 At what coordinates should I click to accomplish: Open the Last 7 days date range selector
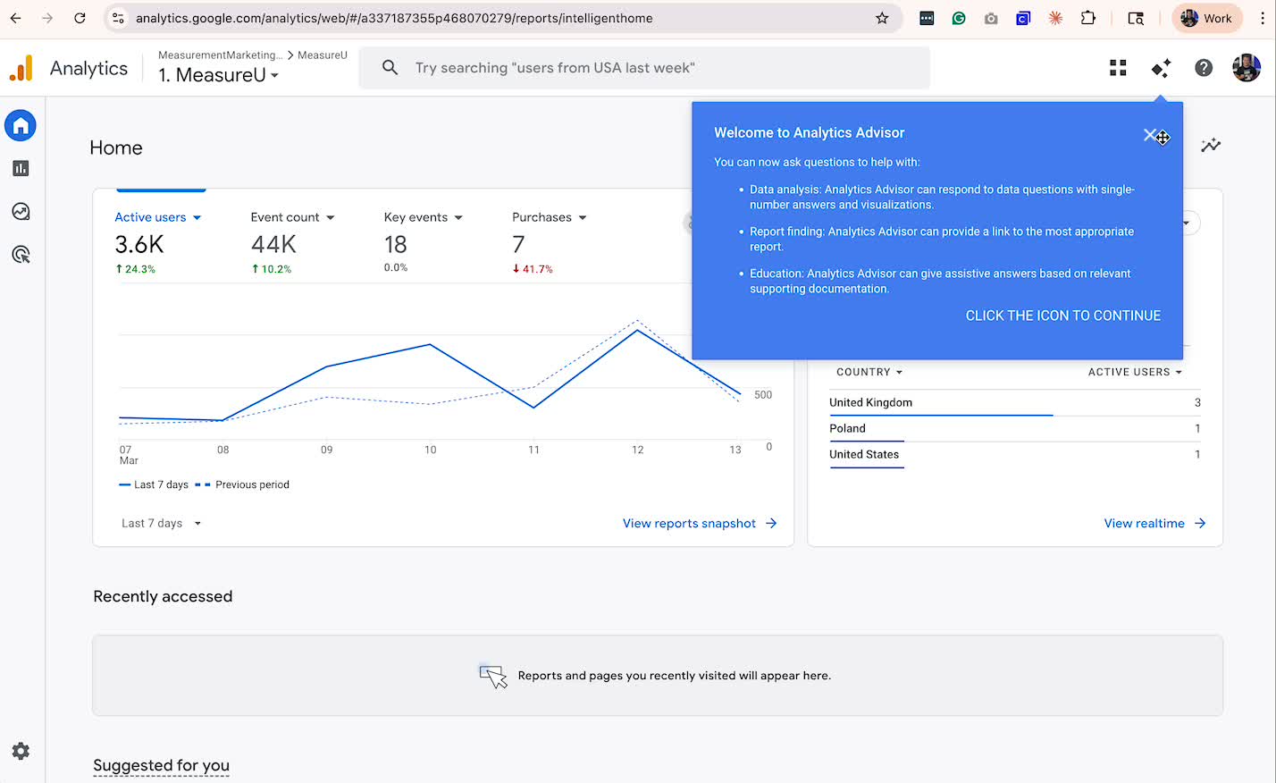click(159, 523)
